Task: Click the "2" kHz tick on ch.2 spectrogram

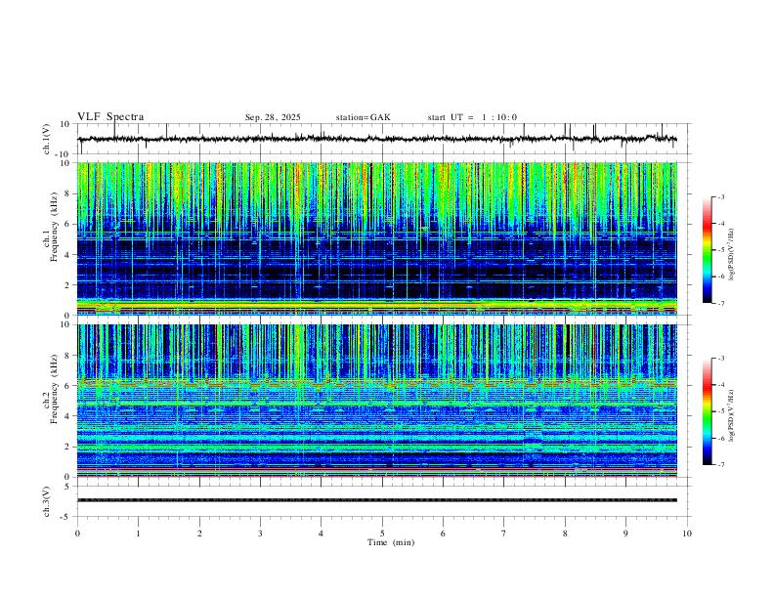Action: coord(67,447)
